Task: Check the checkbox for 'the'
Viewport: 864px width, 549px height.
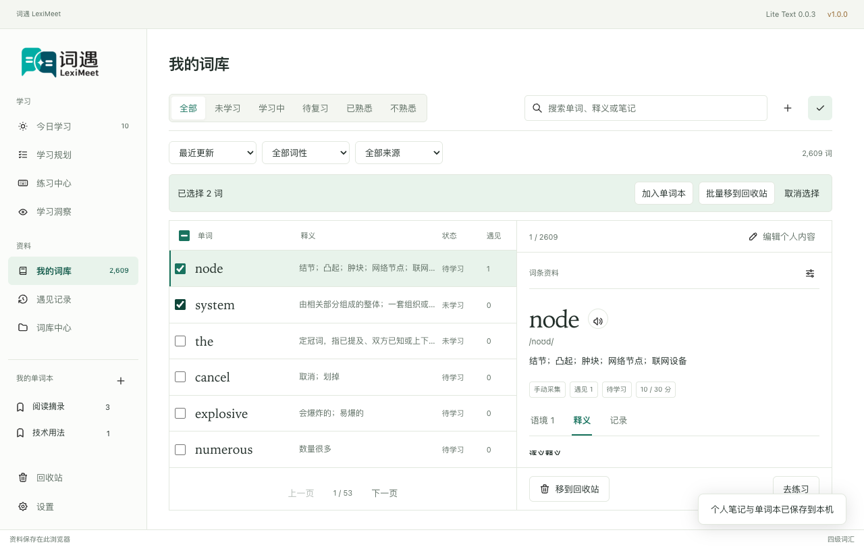Action: coord(180,341)
